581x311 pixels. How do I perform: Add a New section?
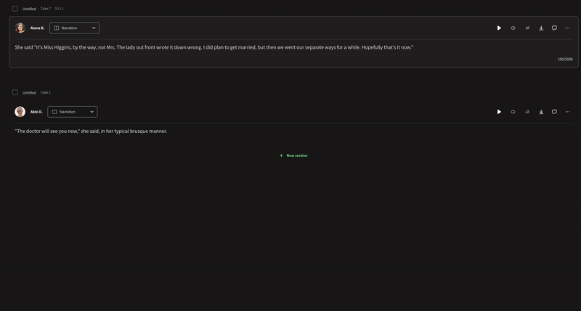(293, 155)
